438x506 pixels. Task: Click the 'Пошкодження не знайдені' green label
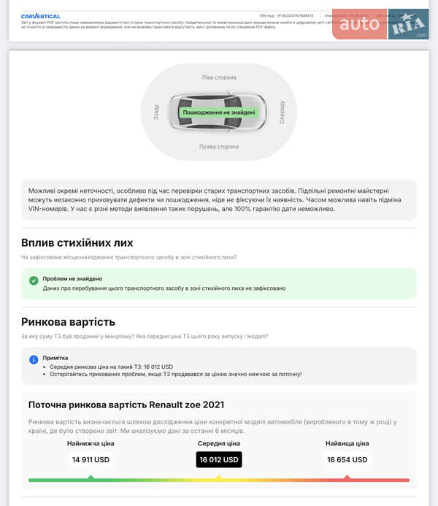(x=219, y=112)
